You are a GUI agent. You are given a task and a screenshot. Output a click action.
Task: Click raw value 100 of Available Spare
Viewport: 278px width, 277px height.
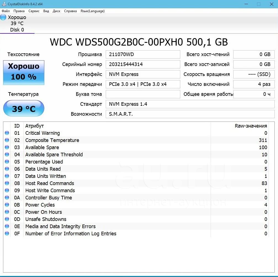[x=263, y=147]
